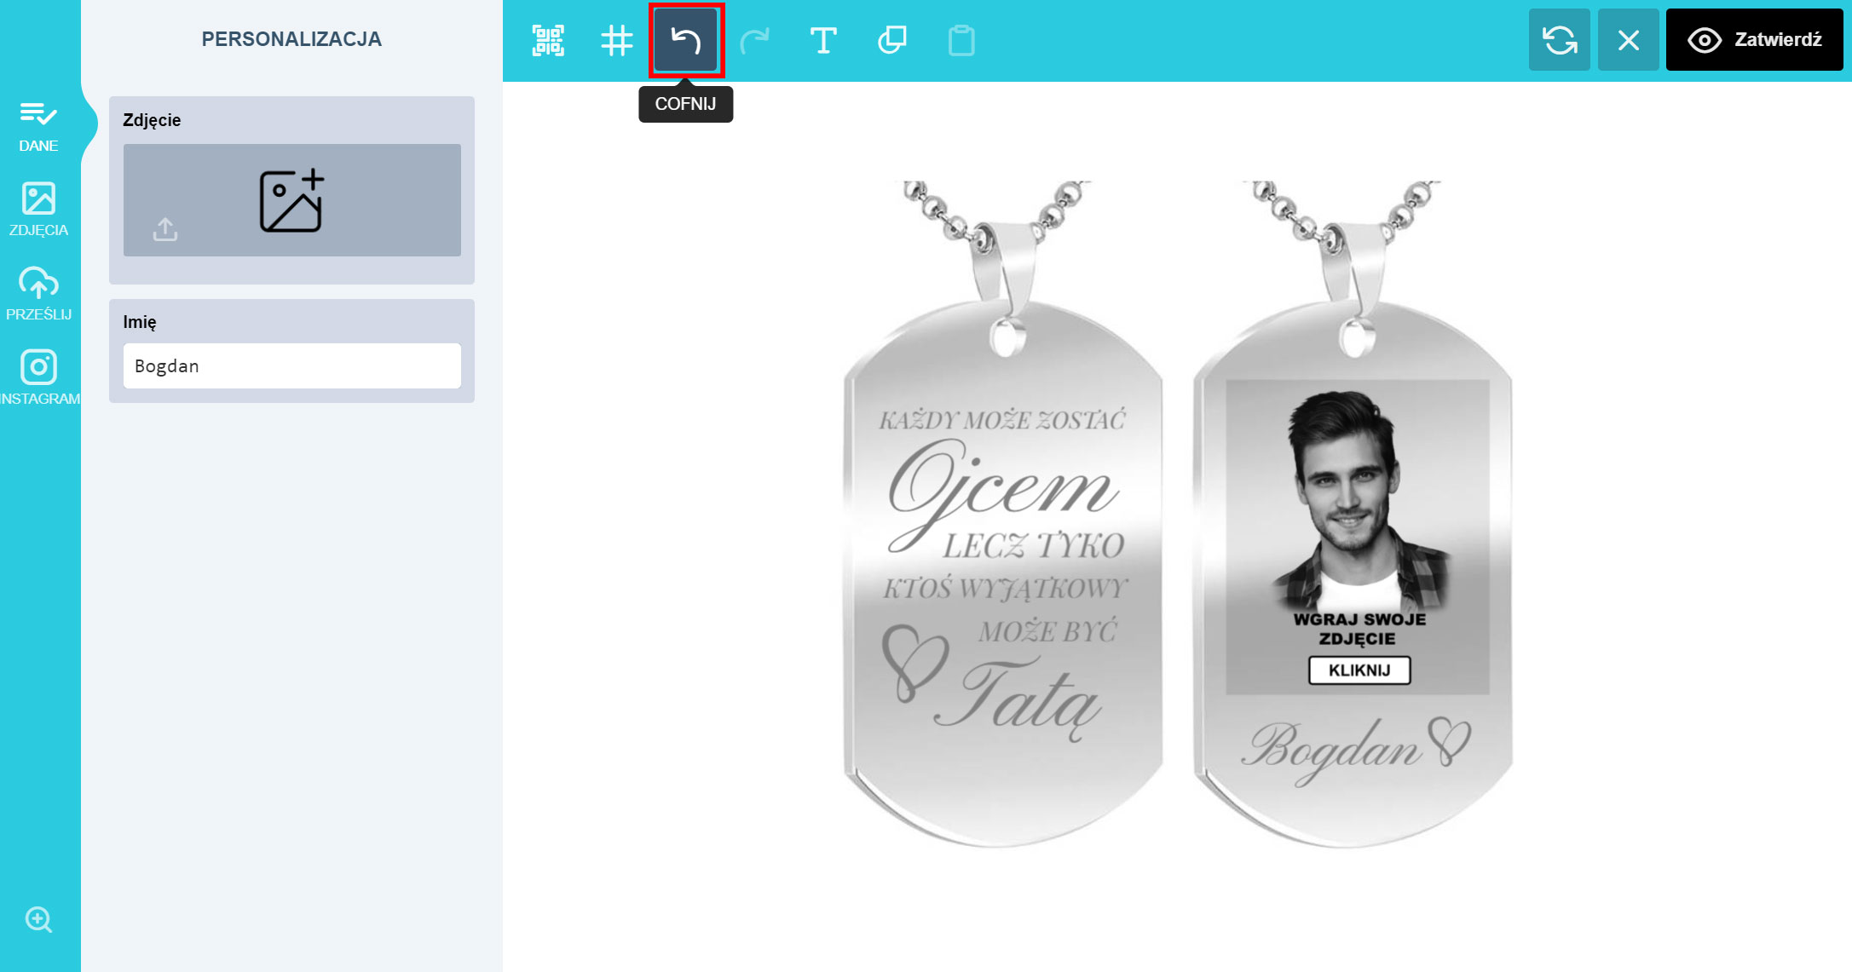The image size is (1852, 972).
Task: Click the QR code toolbar icon
Action: 548,40
